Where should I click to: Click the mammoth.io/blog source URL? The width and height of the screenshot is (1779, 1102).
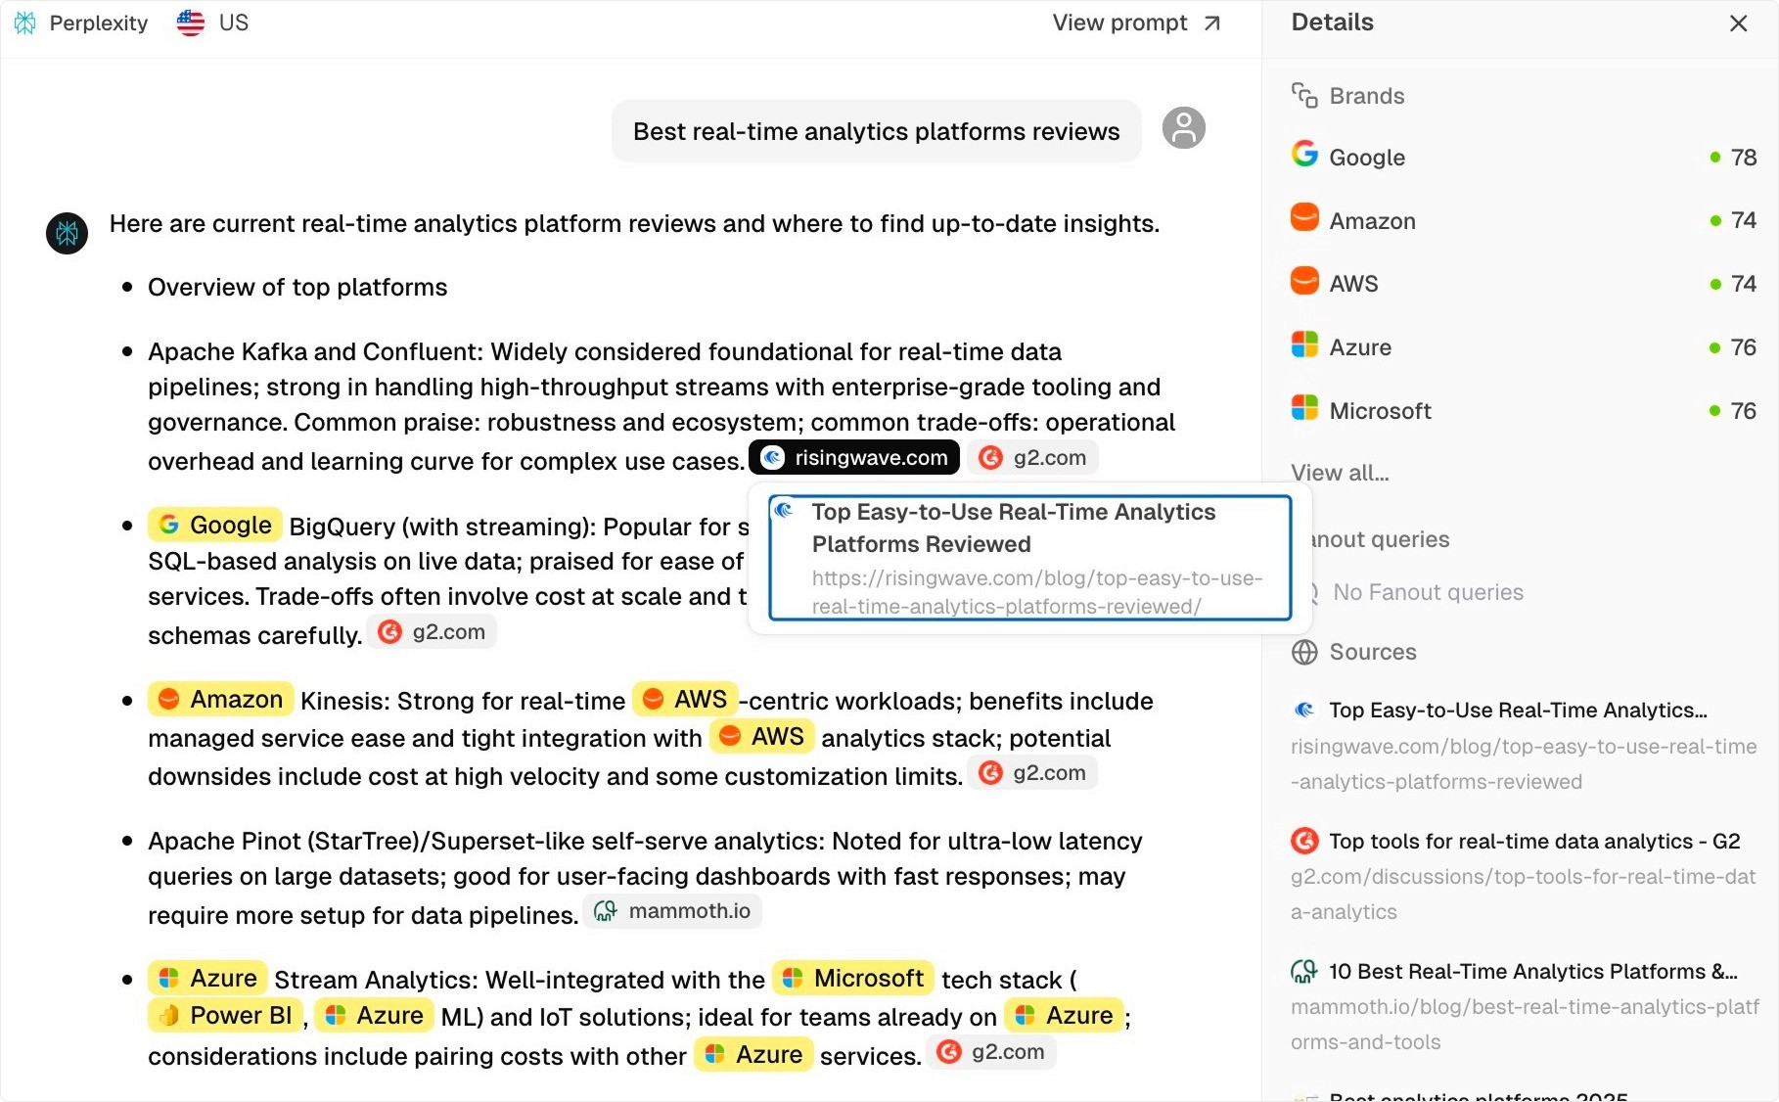coord(1525,1024)
